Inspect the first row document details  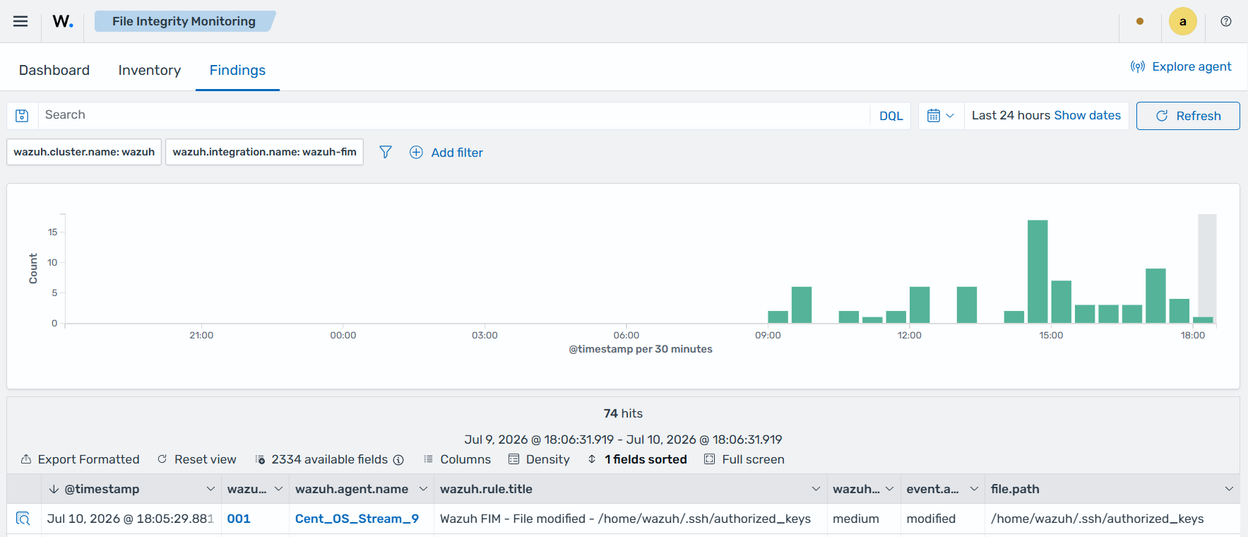(x=23, y=519)
